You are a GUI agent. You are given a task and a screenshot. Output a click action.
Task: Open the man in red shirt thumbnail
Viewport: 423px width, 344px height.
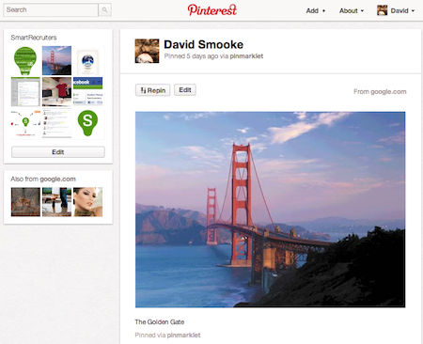coord(56,91)
